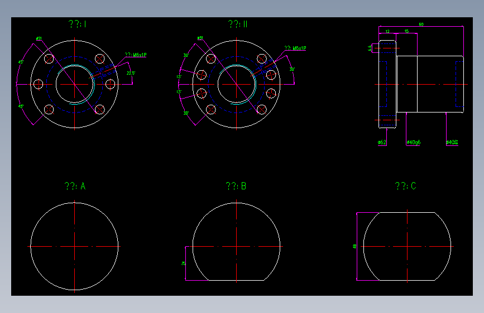This screenshot has width=484, height=313.
Task: Select the flange width dimension 12
Action: [x=387, y=31]
